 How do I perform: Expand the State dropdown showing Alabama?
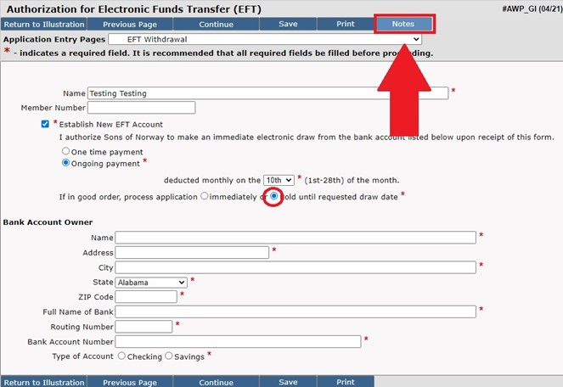(x=151, y=282)
